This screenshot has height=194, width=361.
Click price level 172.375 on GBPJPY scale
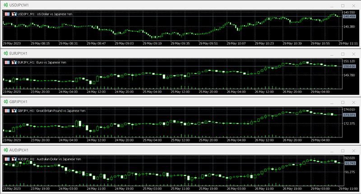coord(349,124)
